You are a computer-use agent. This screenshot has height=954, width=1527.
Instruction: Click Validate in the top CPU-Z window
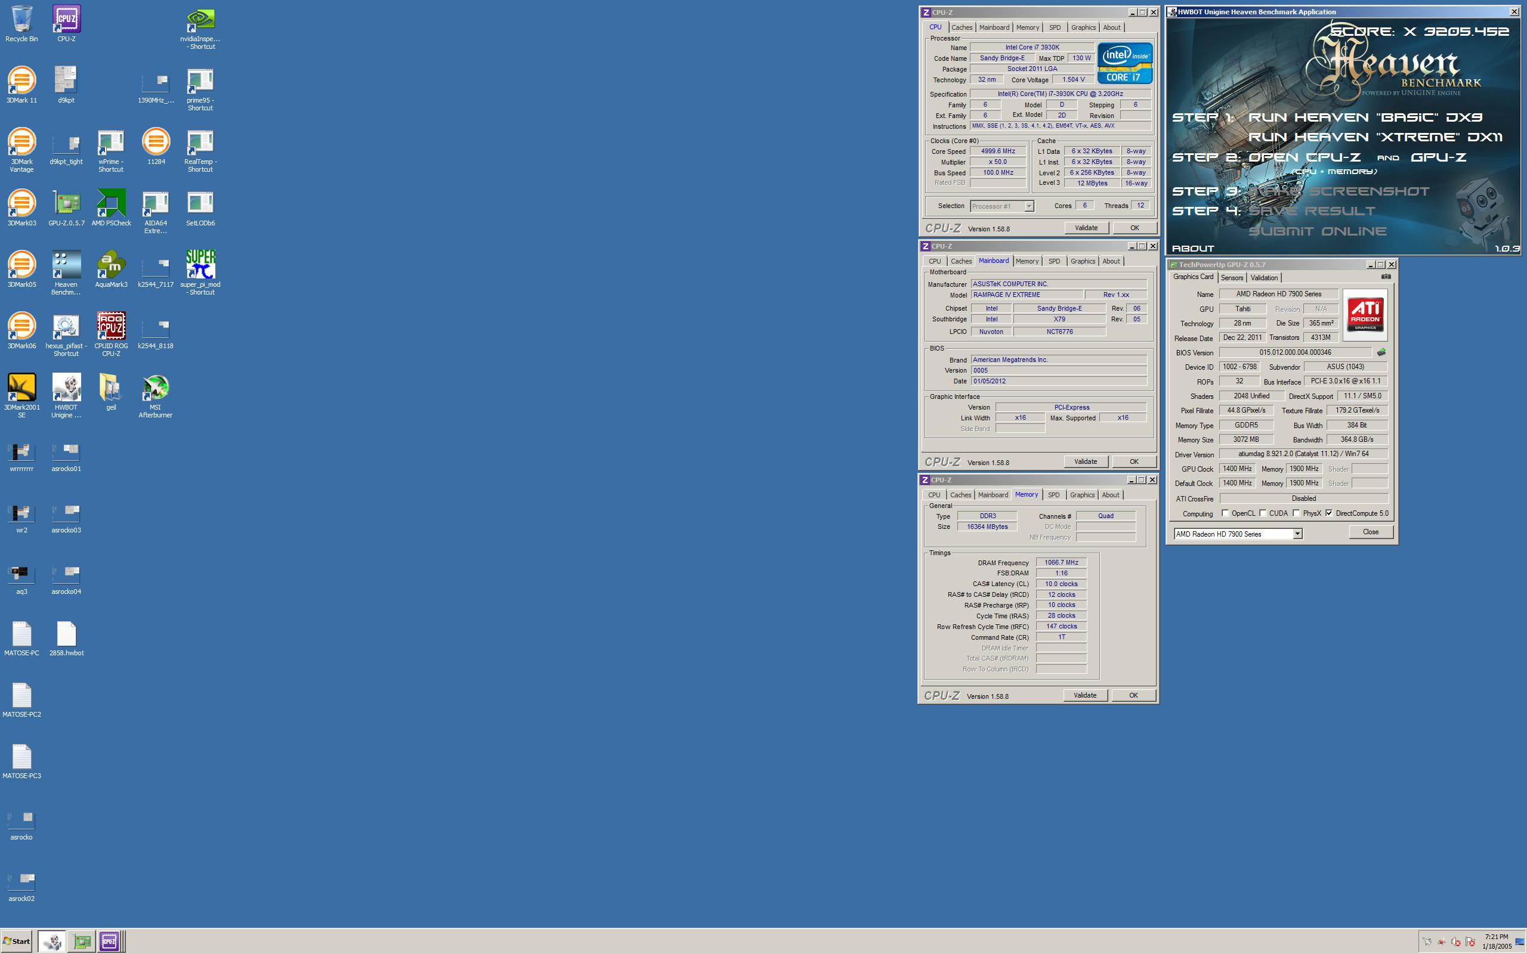tap(1086, 228)
